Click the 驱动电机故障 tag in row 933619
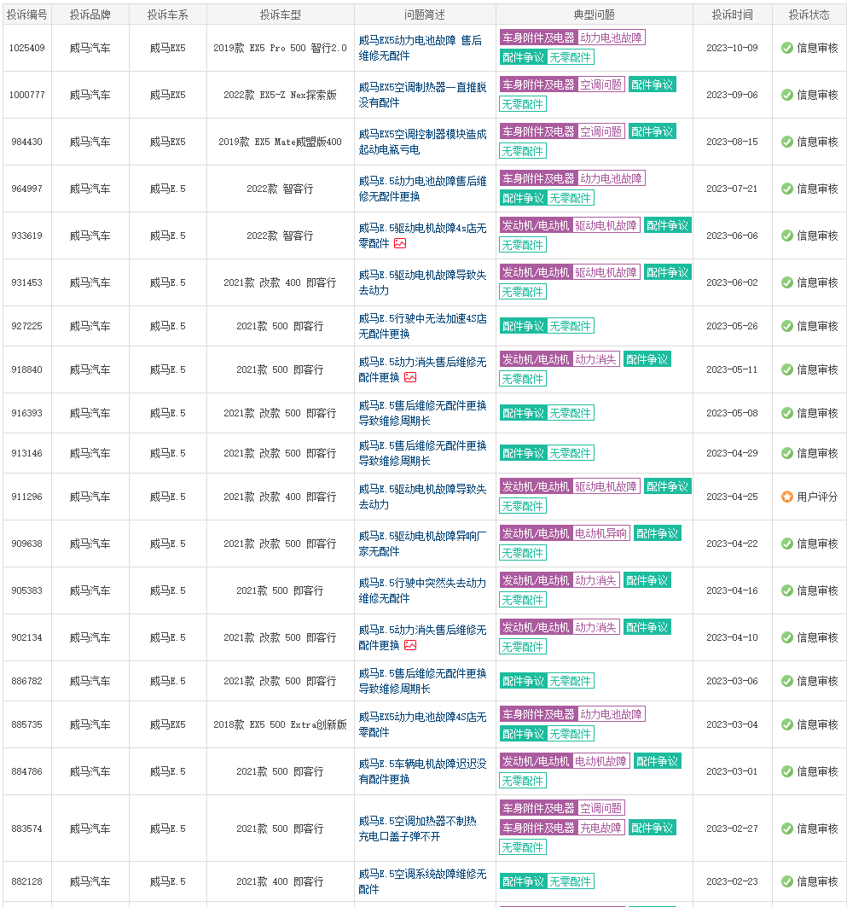Viewport: 847px width, 907px height. pyautogui.click(x=606, y=225)
